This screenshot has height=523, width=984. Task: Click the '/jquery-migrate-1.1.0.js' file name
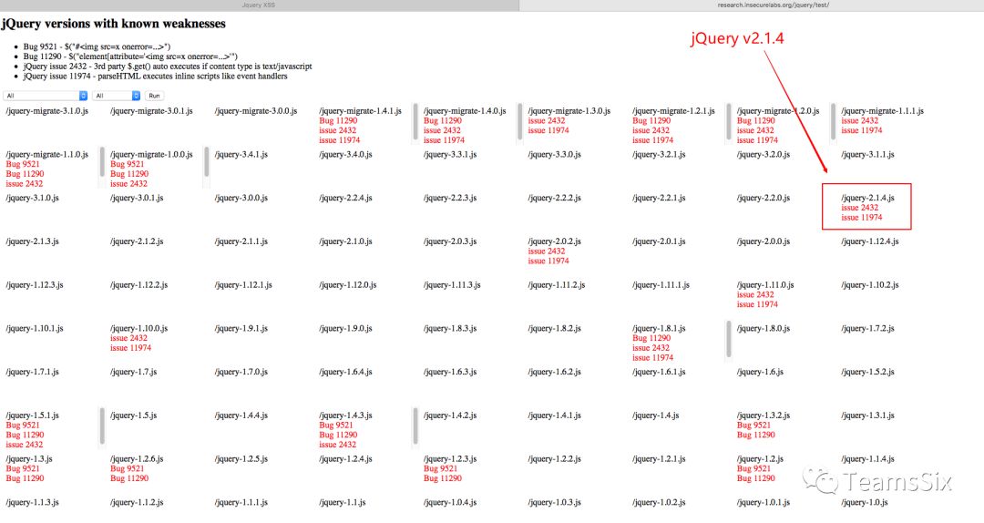(47, 155)
